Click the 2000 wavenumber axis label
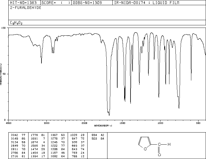 tap(84, 123)
